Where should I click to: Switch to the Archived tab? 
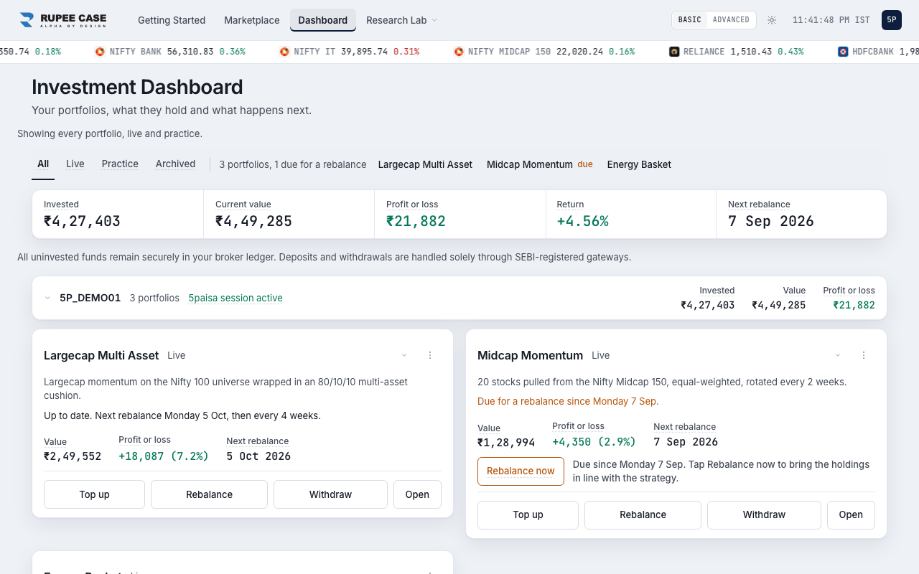[176, 164]
